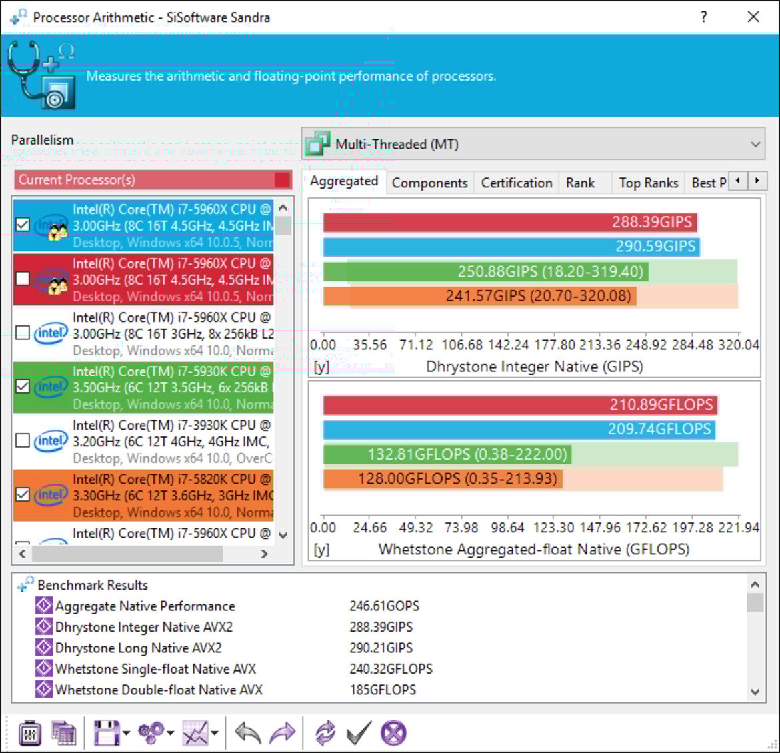
Task: Click the Benchmark Results scroll up arrow
Action: (x=755, y=584)
